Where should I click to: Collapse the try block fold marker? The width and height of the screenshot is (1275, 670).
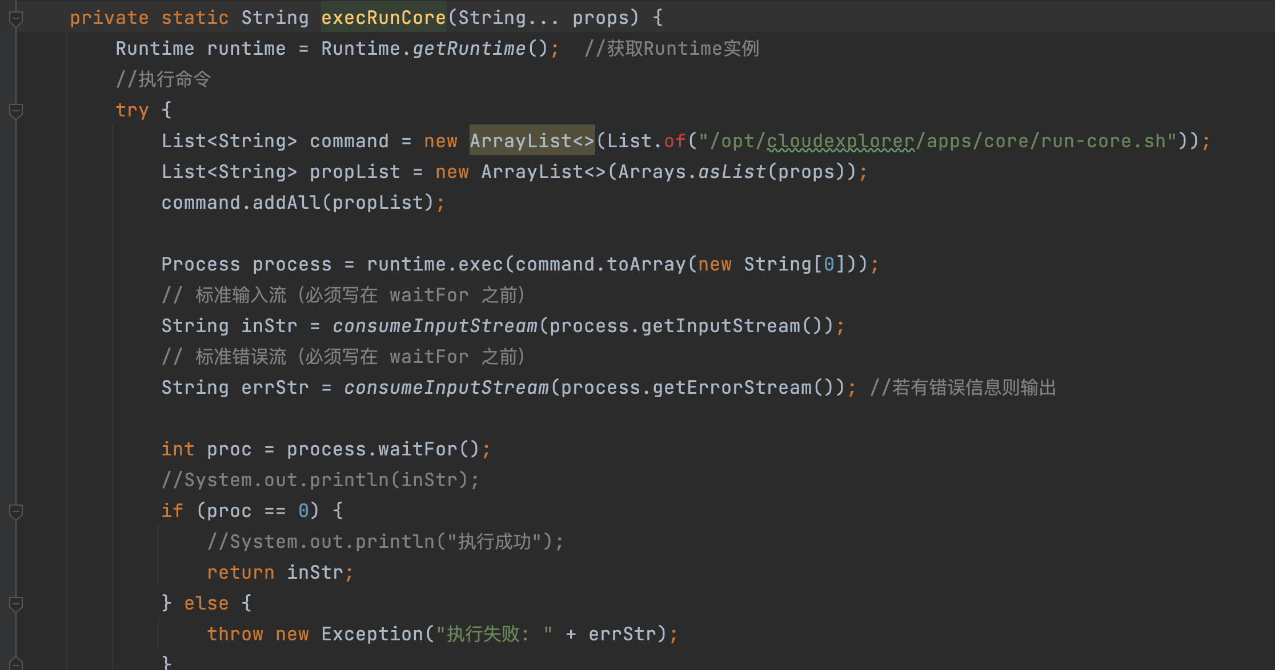coord(16,111)
